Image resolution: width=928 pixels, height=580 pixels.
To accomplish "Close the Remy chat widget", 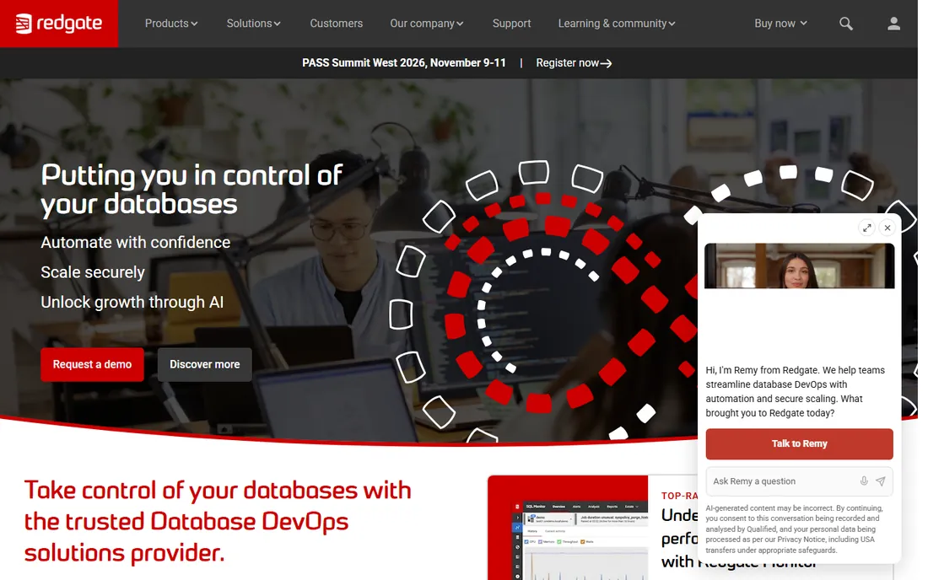I will tap(888, 228).
